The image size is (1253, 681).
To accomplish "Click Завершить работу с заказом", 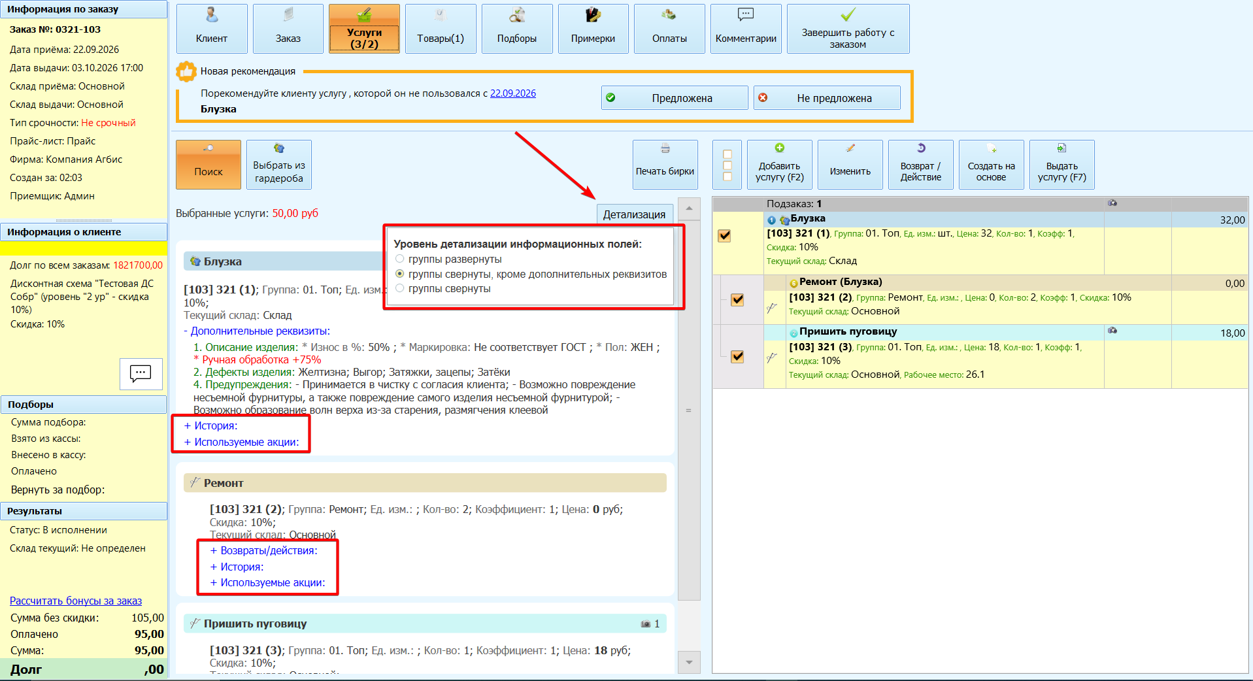I will (848, 29).
